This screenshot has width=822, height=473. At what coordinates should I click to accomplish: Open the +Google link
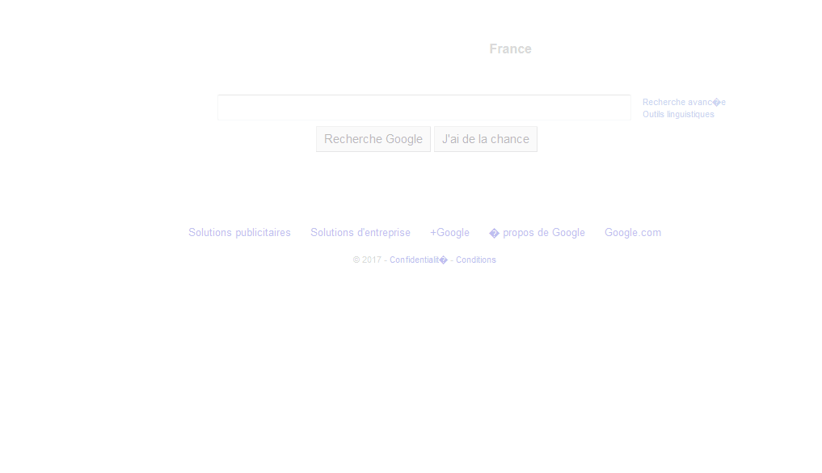pos(449,232)
